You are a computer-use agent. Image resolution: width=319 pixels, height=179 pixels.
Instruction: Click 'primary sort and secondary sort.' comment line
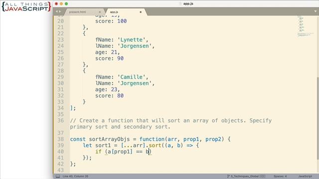(120, 127)
